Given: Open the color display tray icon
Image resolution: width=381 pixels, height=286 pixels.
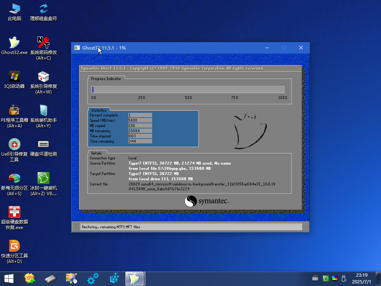Looking at the screenshot, I should point(335,278).
